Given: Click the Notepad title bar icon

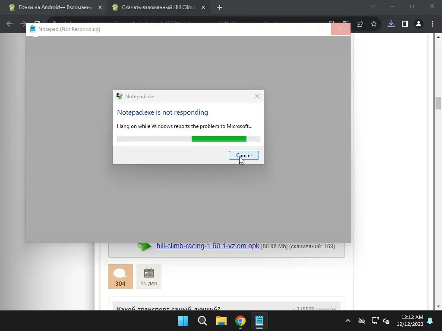Looking at the screenshot, I should click(x=33, y=29).
